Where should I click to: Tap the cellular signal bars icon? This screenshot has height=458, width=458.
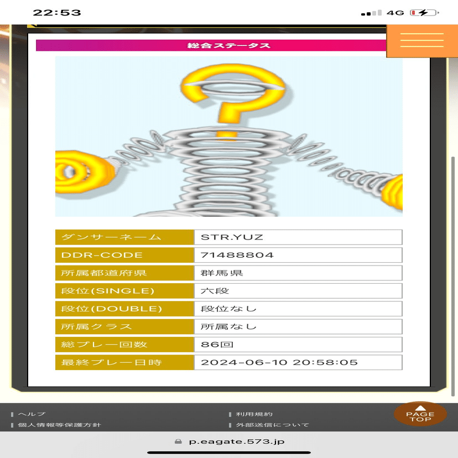point(371,13)
